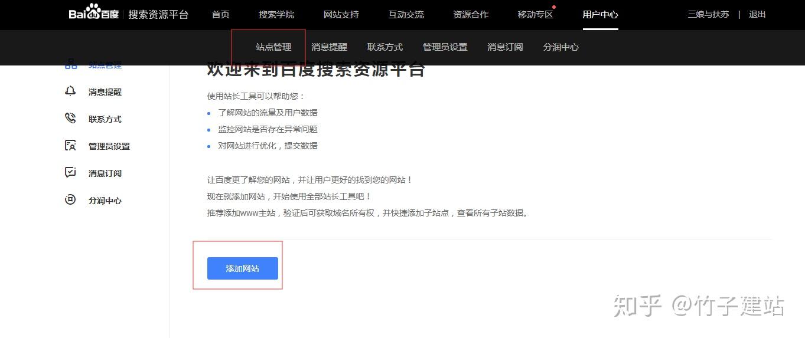Click the line starting 让百度更了解您的网站

310,180
